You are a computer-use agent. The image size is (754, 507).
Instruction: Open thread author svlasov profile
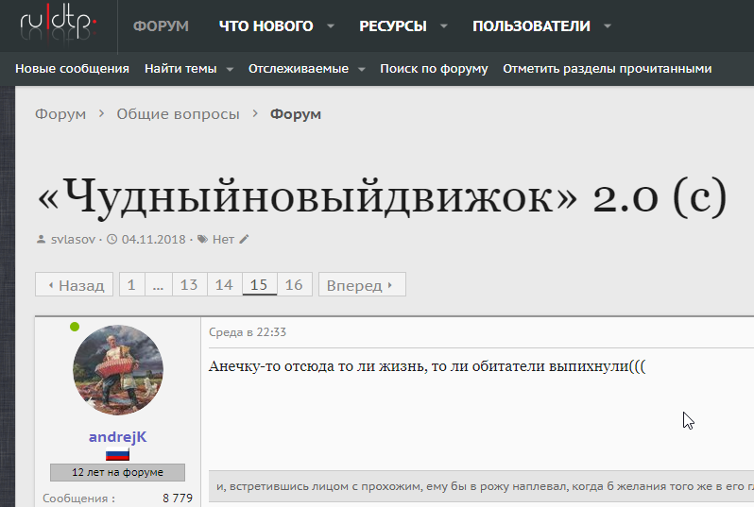pos(73,239)
